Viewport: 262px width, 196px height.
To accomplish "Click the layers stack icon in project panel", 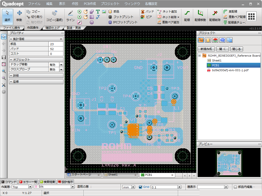I will 215,40.
